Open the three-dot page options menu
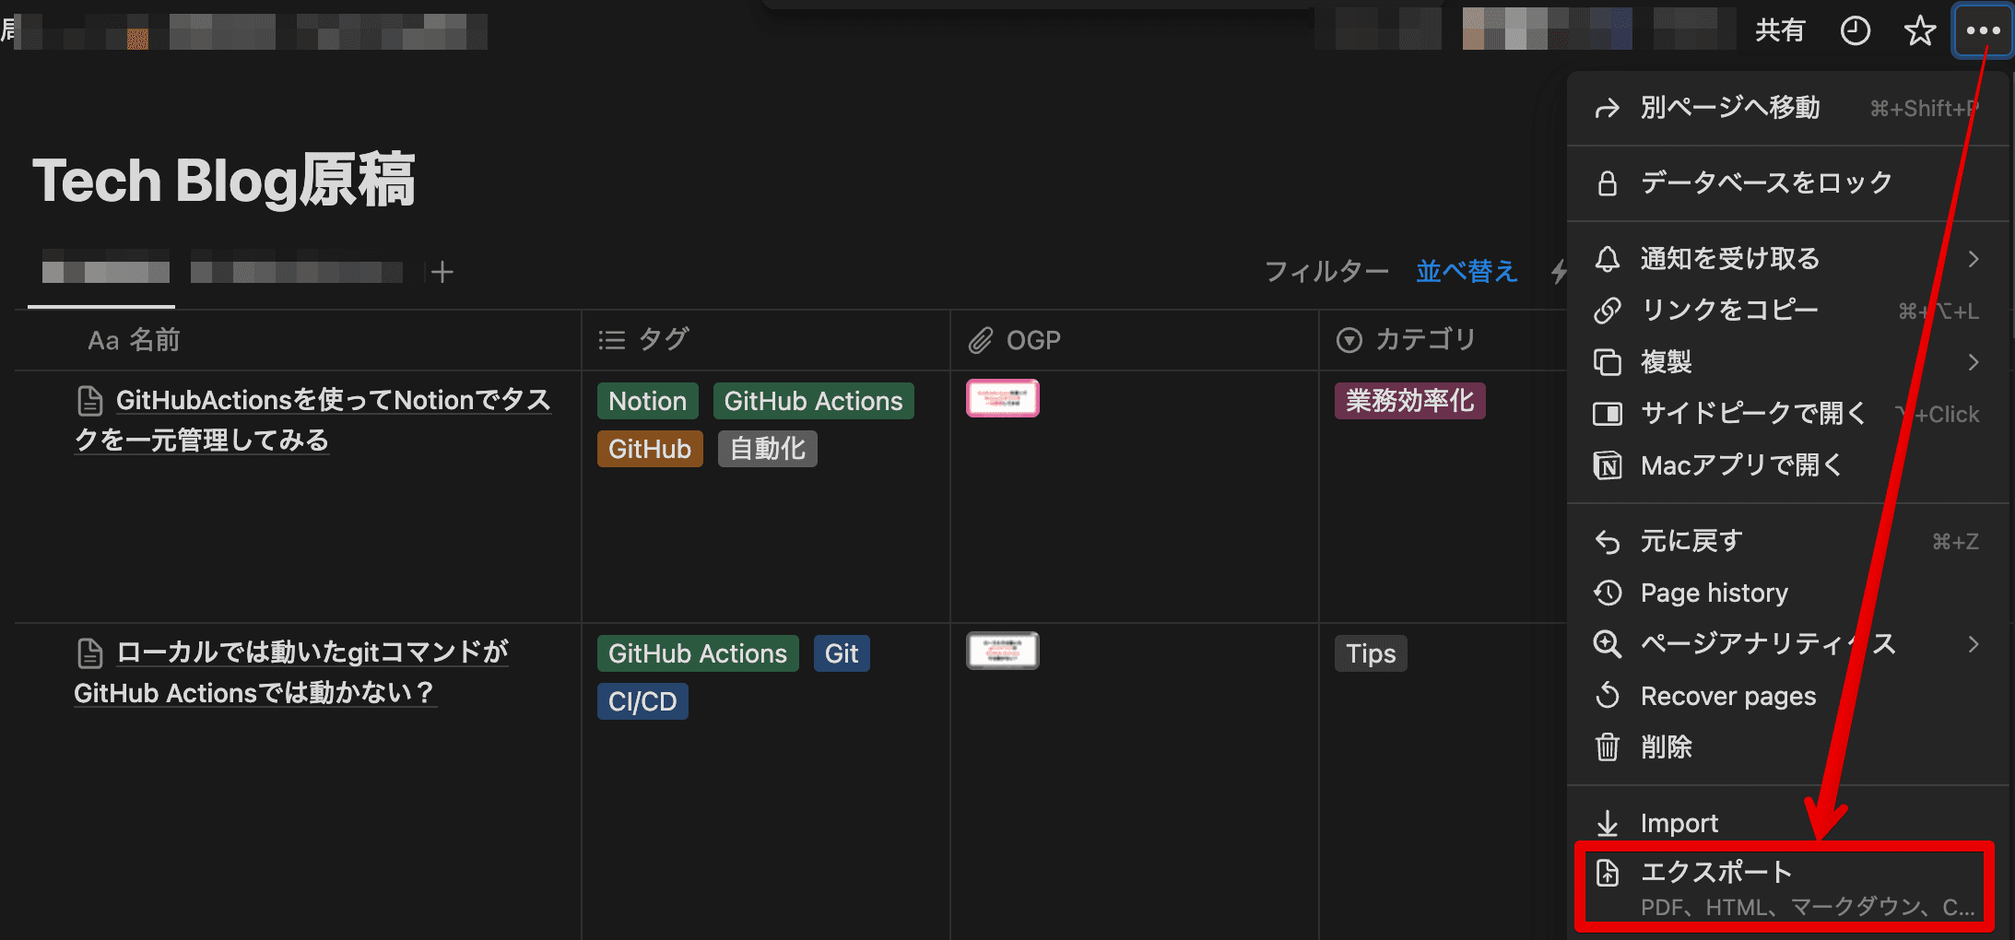Image resolution: width=2015 pixels, height=940 pixels. [x=1982, y=30]
